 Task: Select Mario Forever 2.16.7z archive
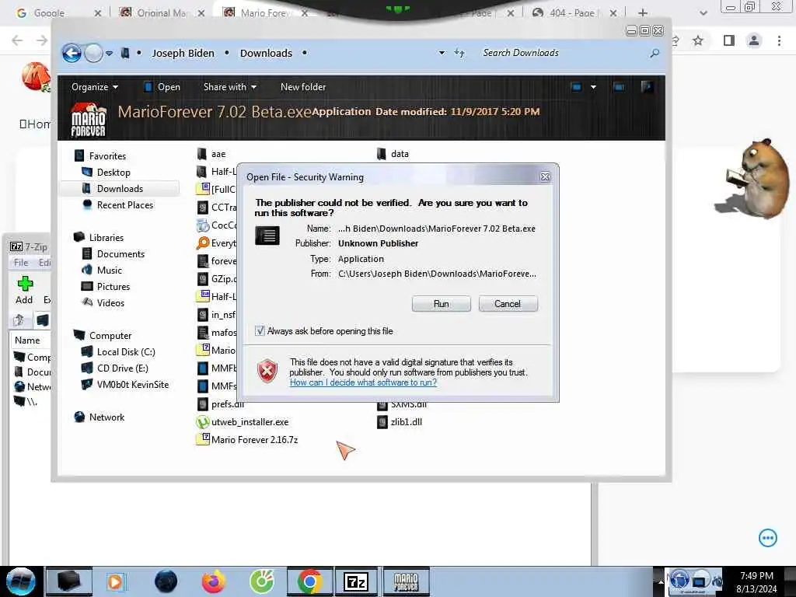click(254, 440)
